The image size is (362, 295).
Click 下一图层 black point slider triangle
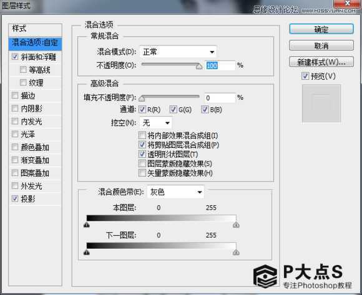tap(87, 253)
